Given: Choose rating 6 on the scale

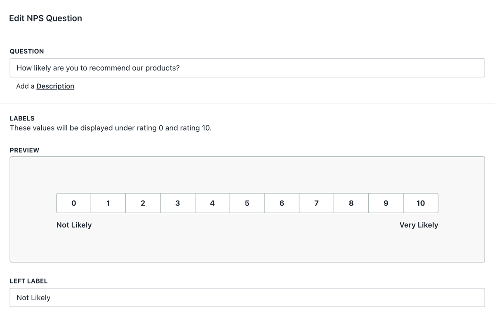Looking at the screenshot, I should [282, 203].
